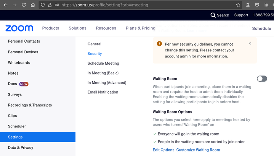Click the Schedule link in header
This screenshot has height=156, width=274.
point(261,29)
